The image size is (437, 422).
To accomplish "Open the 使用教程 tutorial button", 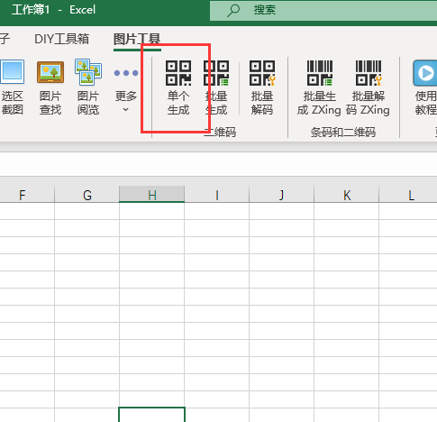I will [425, 87].
